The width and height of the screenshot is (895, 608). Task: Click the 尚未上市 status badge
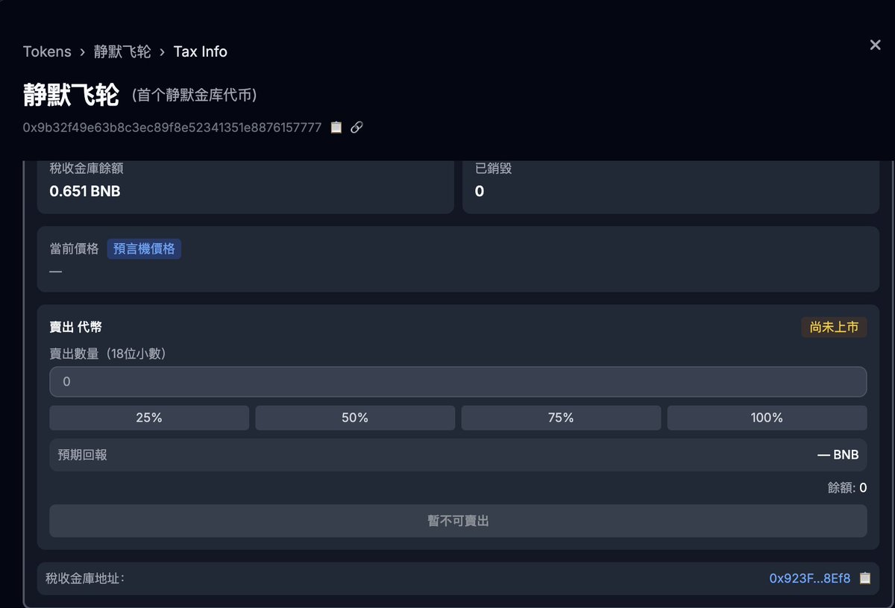pyautogui.click(x=834, y=327)
